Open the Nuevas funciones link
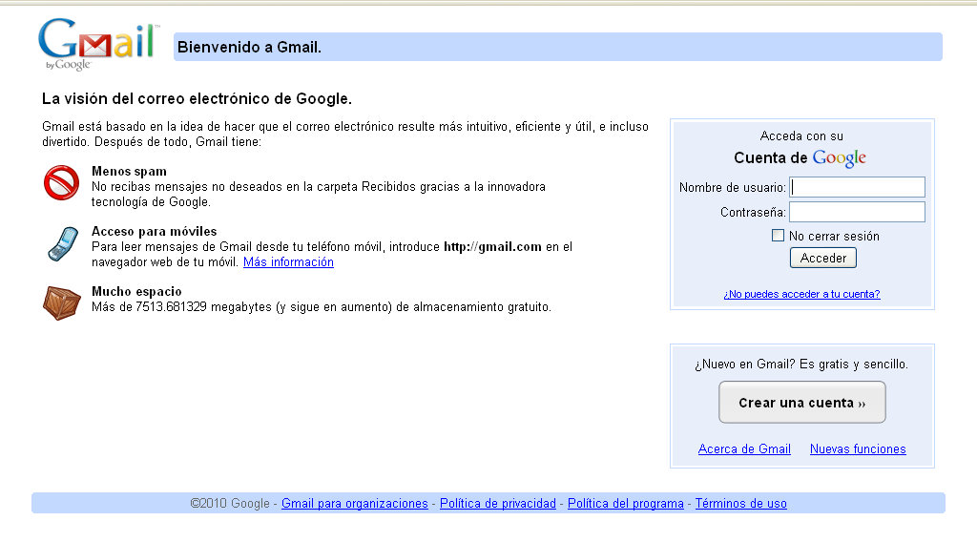 [x=858, y=449]
